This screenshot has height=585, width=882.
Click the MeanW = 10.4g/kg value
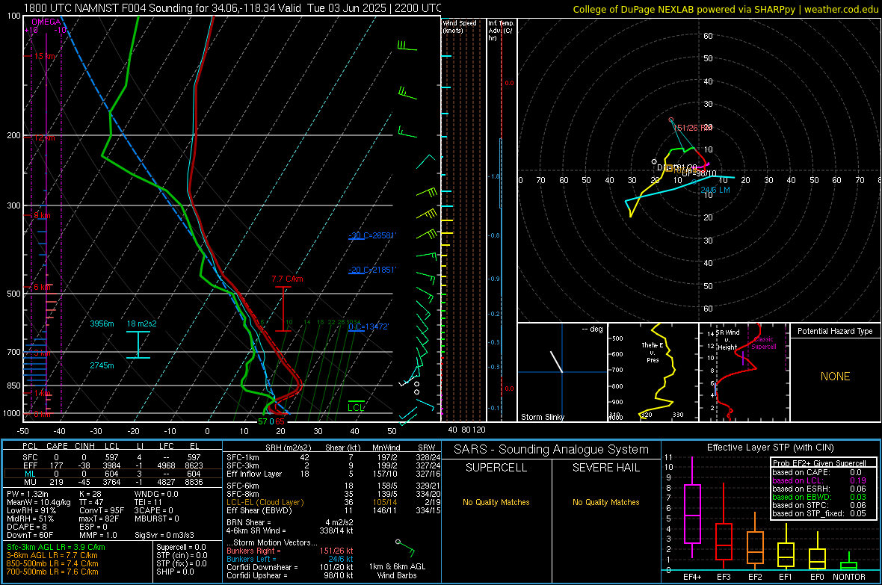click(x=39, y=502)
